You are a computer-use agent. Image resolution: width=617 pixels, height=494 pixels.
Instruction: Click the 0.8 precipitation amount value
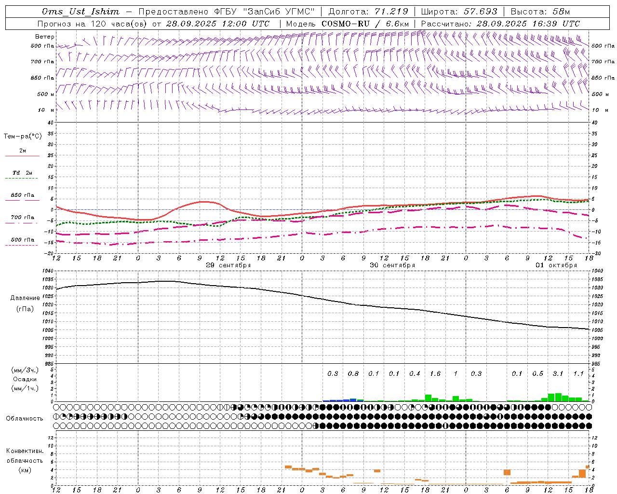coord(353,373)
